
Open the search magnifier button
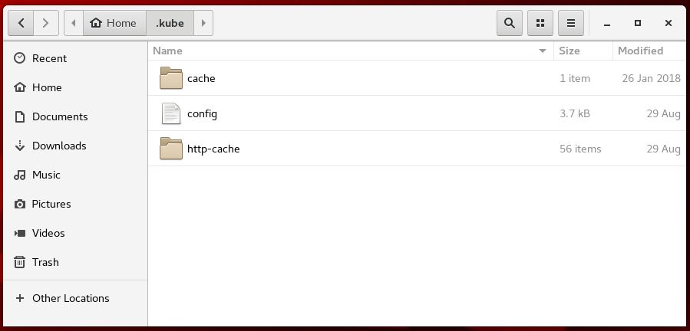509,23
